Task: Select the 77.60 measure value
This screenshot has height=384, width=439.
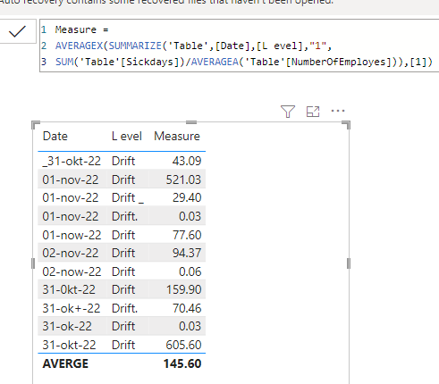Action: tap(187, 235)
